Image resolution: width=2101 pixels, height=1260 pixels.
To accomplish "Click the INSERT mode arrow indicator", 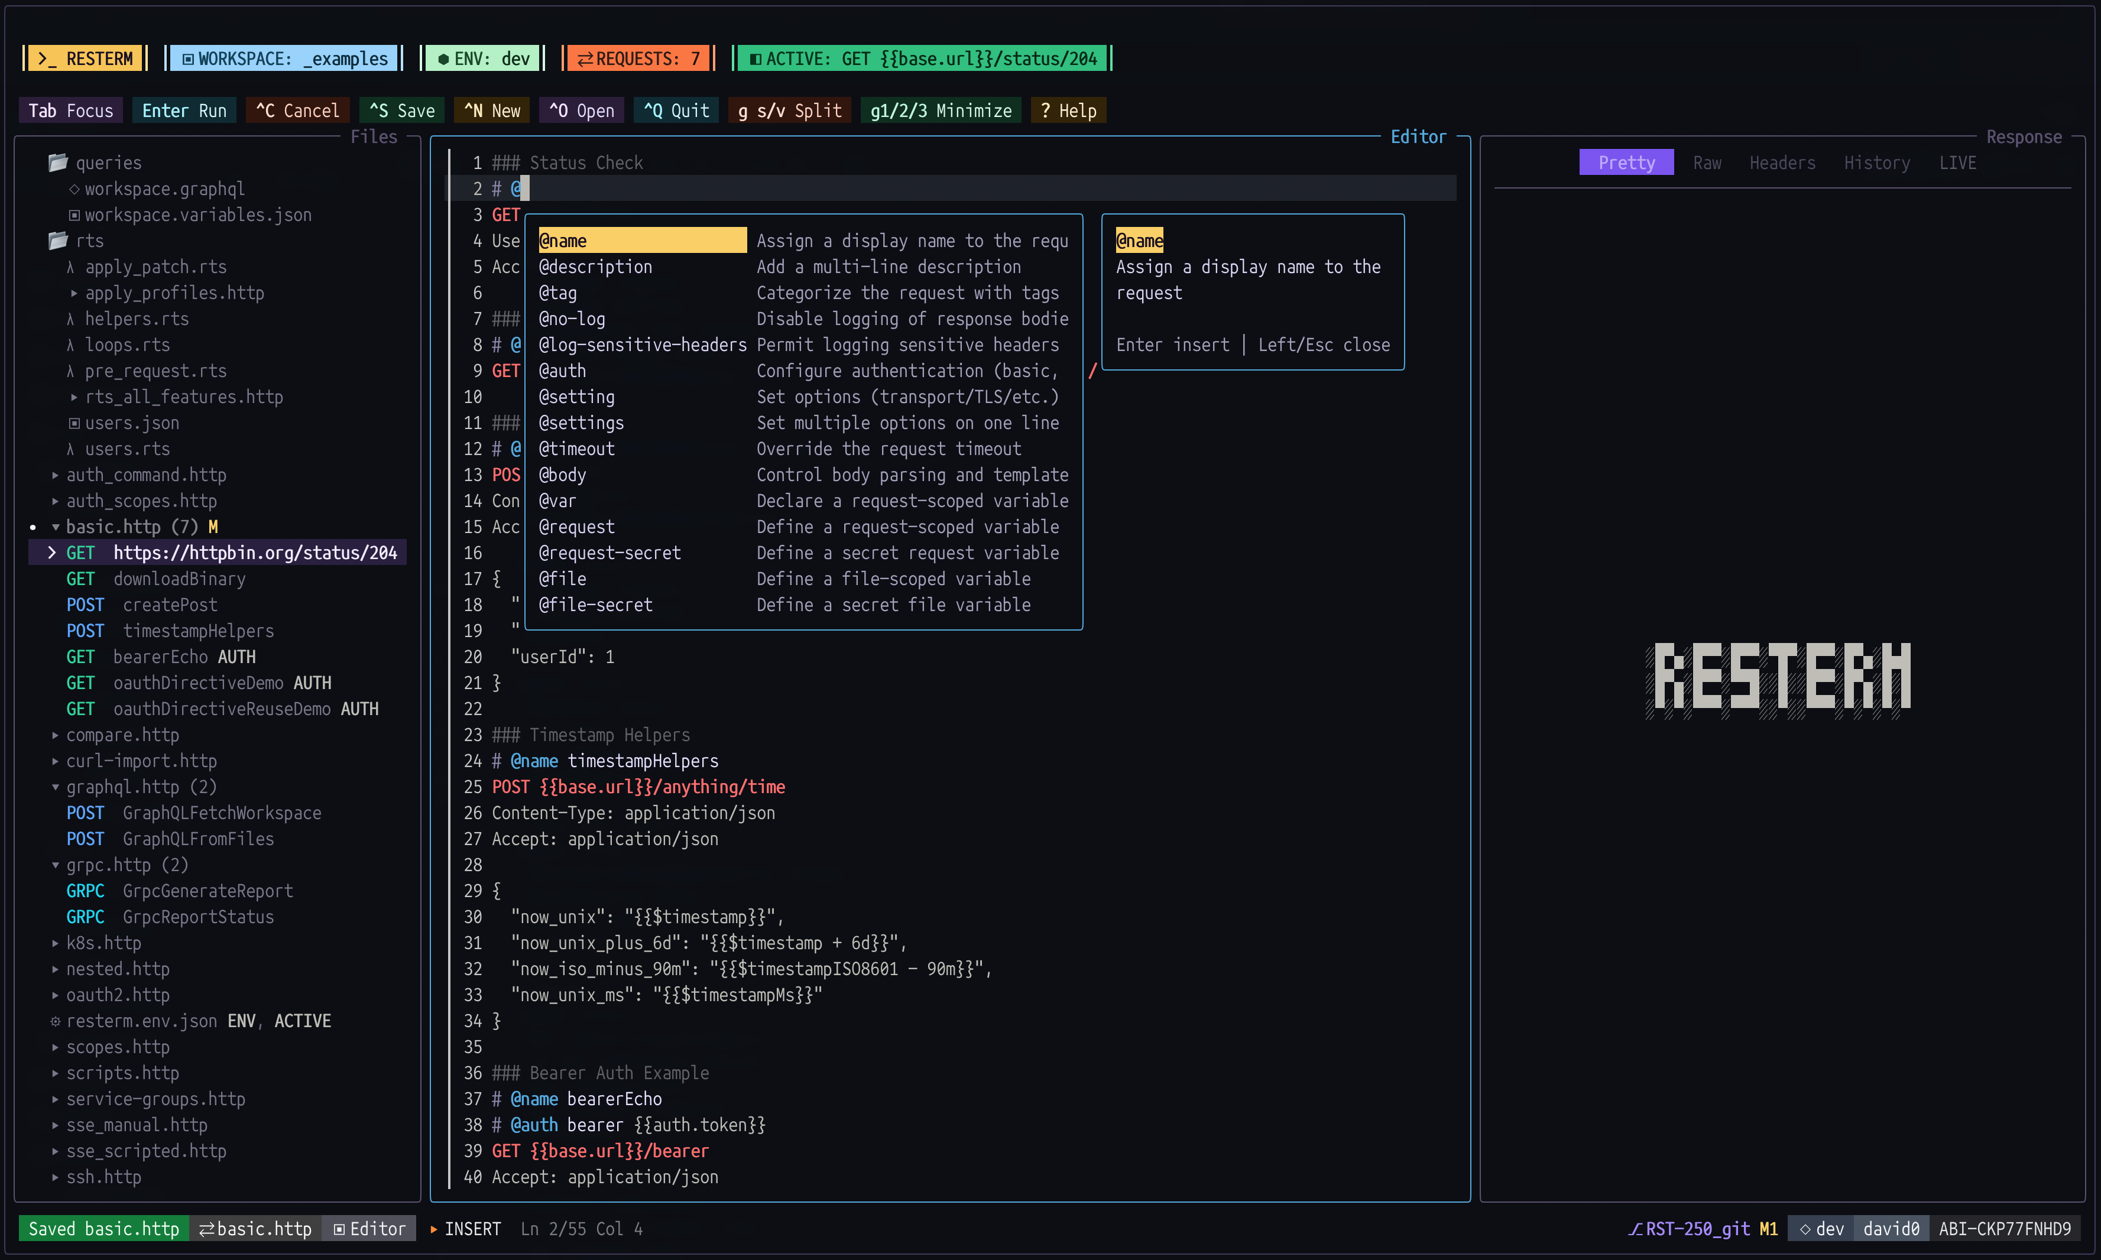I will coord(434,1229).
